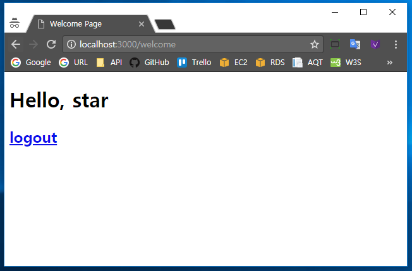Close the browser window

392,12
